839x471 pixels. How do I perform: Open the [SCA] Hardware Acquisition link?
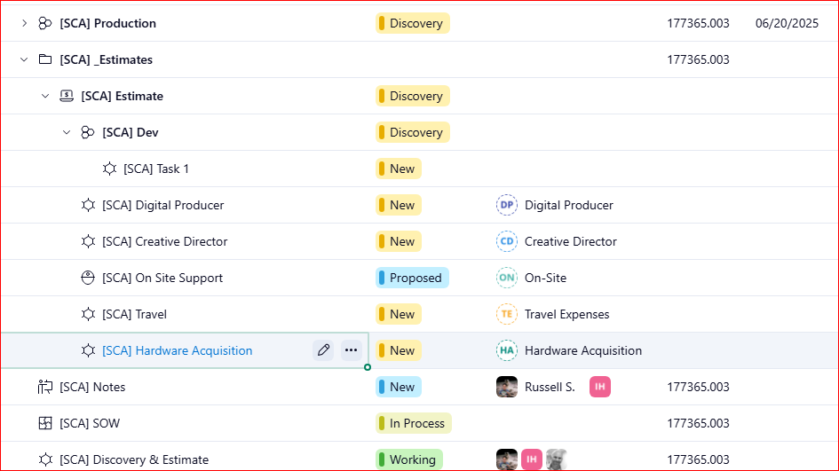(x=177, y=350)
